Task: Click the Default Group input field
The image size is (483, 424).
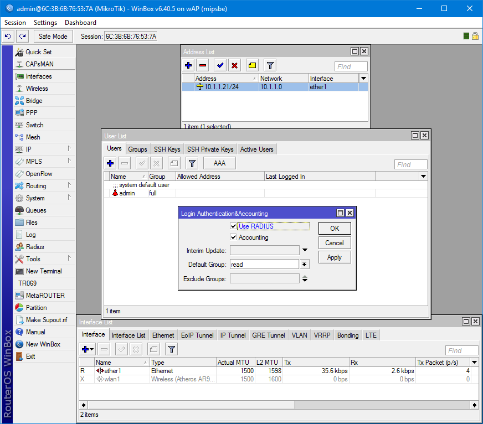Action: (x=264, y=264)
